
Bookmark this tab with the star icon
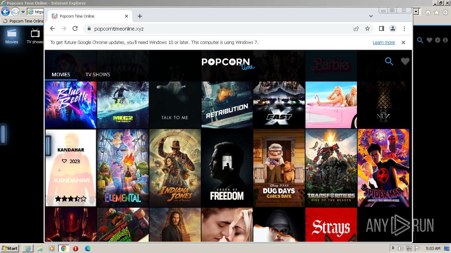point(367,29)
